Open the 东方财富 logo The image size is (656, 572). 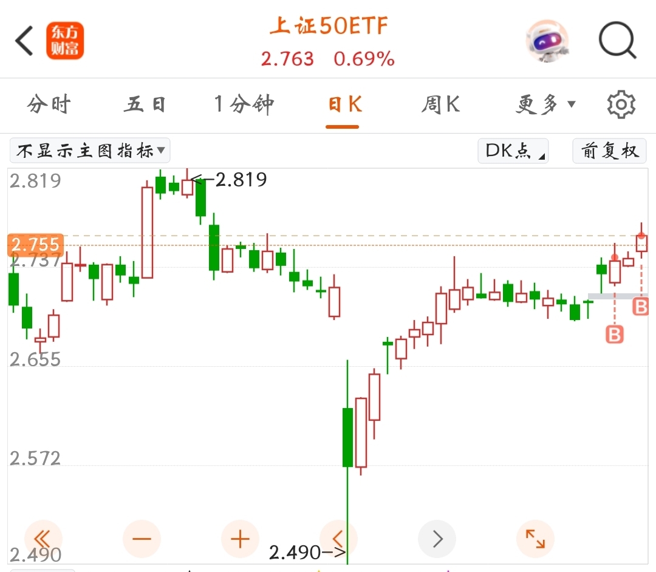coord(65,41)
